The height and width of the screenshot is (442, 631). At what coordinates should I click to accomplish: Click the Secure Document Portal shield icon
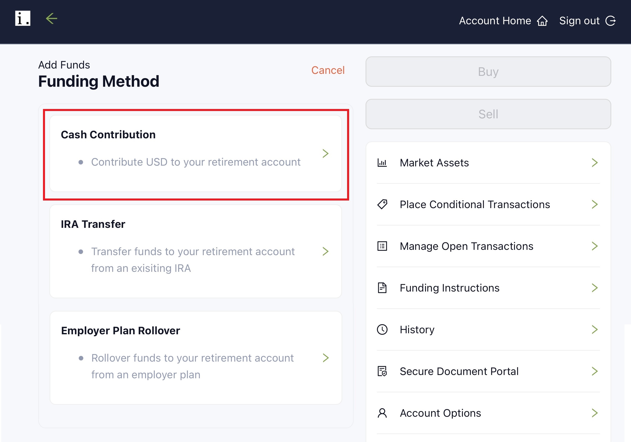[382, 371]
